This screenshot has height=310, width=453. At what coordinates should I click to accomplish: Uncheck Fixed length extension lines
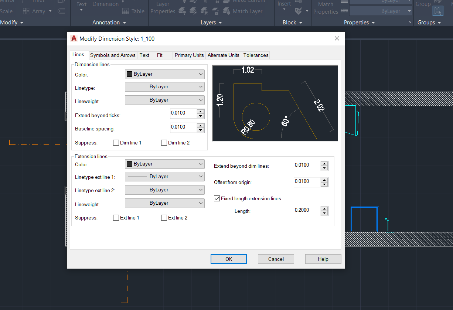(217, 198)
